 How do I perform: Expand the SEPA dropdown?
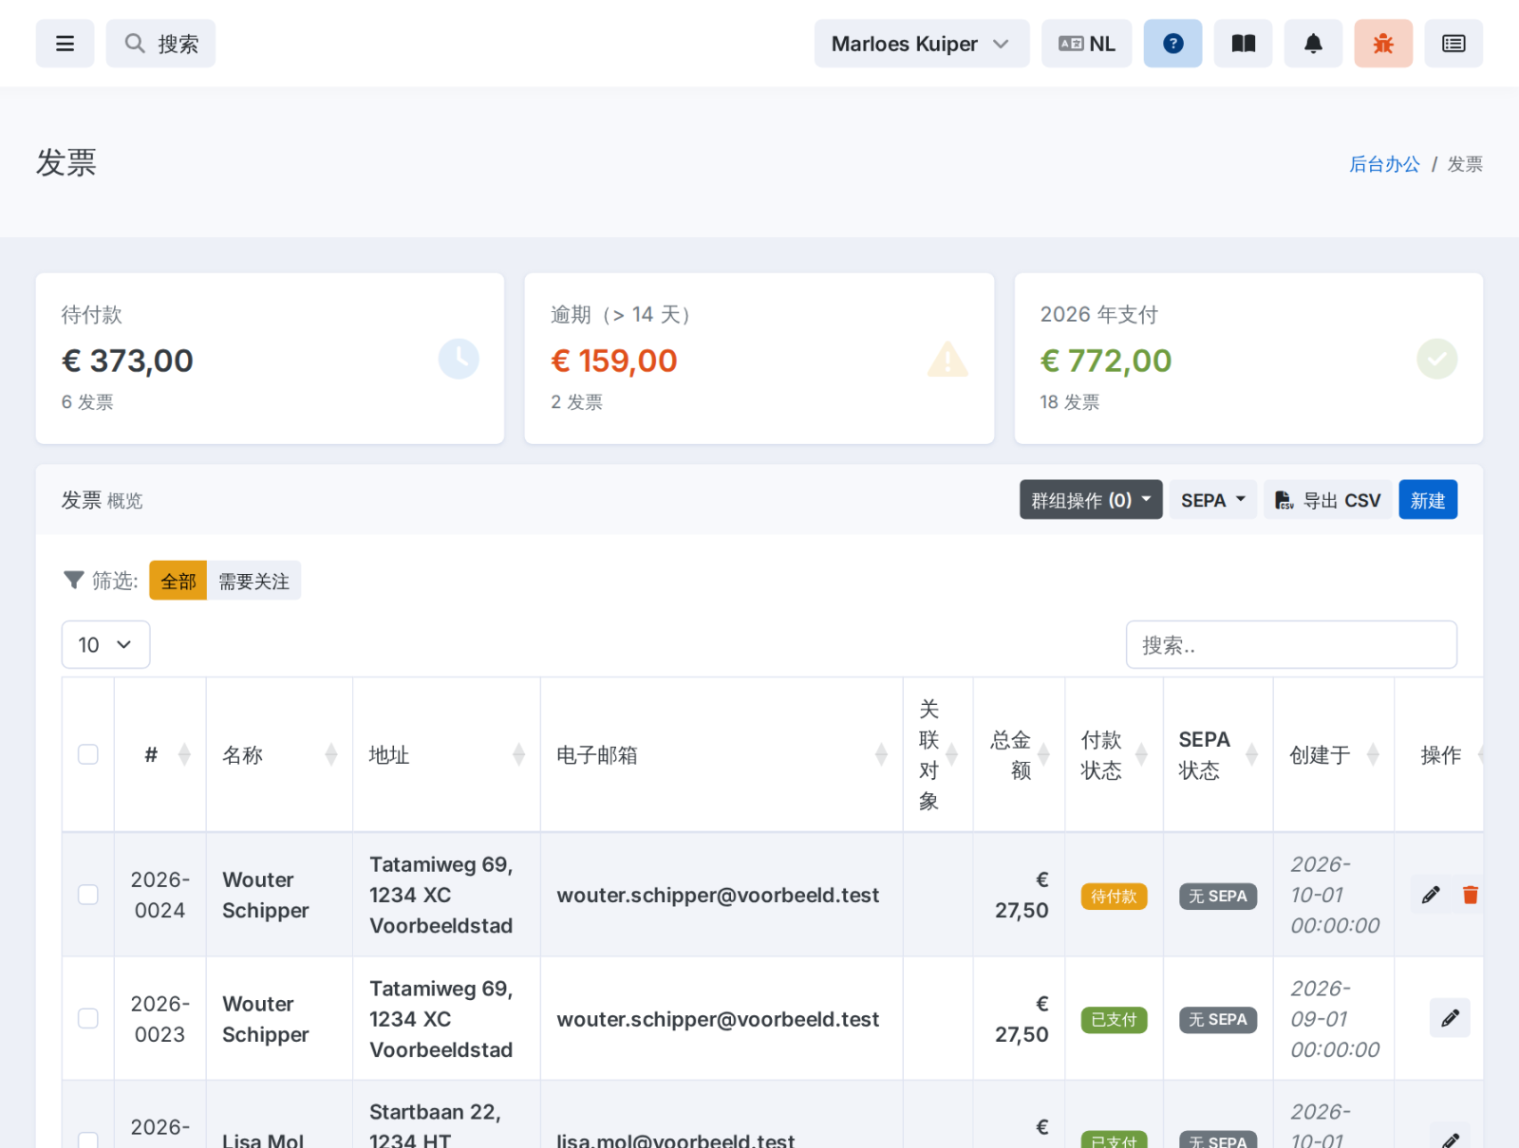(1212, 500)
